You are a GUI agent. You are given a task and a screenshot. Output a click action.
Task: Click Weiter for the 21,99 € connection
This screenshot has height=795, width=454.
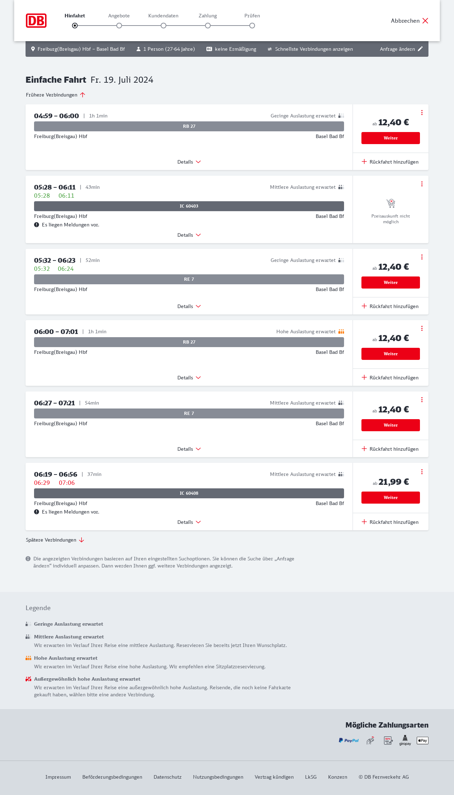pos(391,498)
